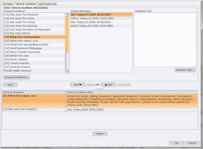Click the Cancel button
The height and width of the screenshot is (149, 203).
(192, 143)
